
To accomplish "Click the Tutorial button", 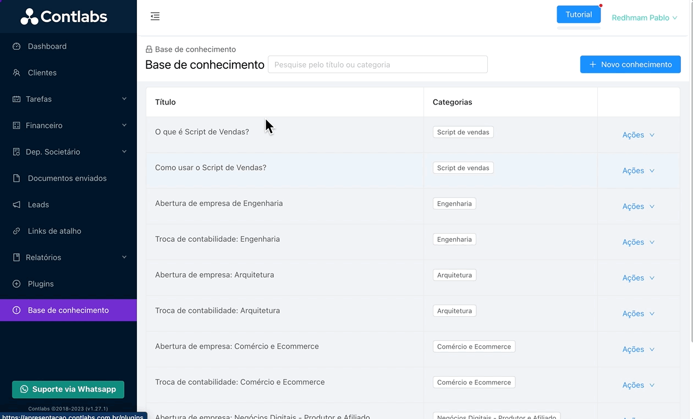I will pos(579,15).
